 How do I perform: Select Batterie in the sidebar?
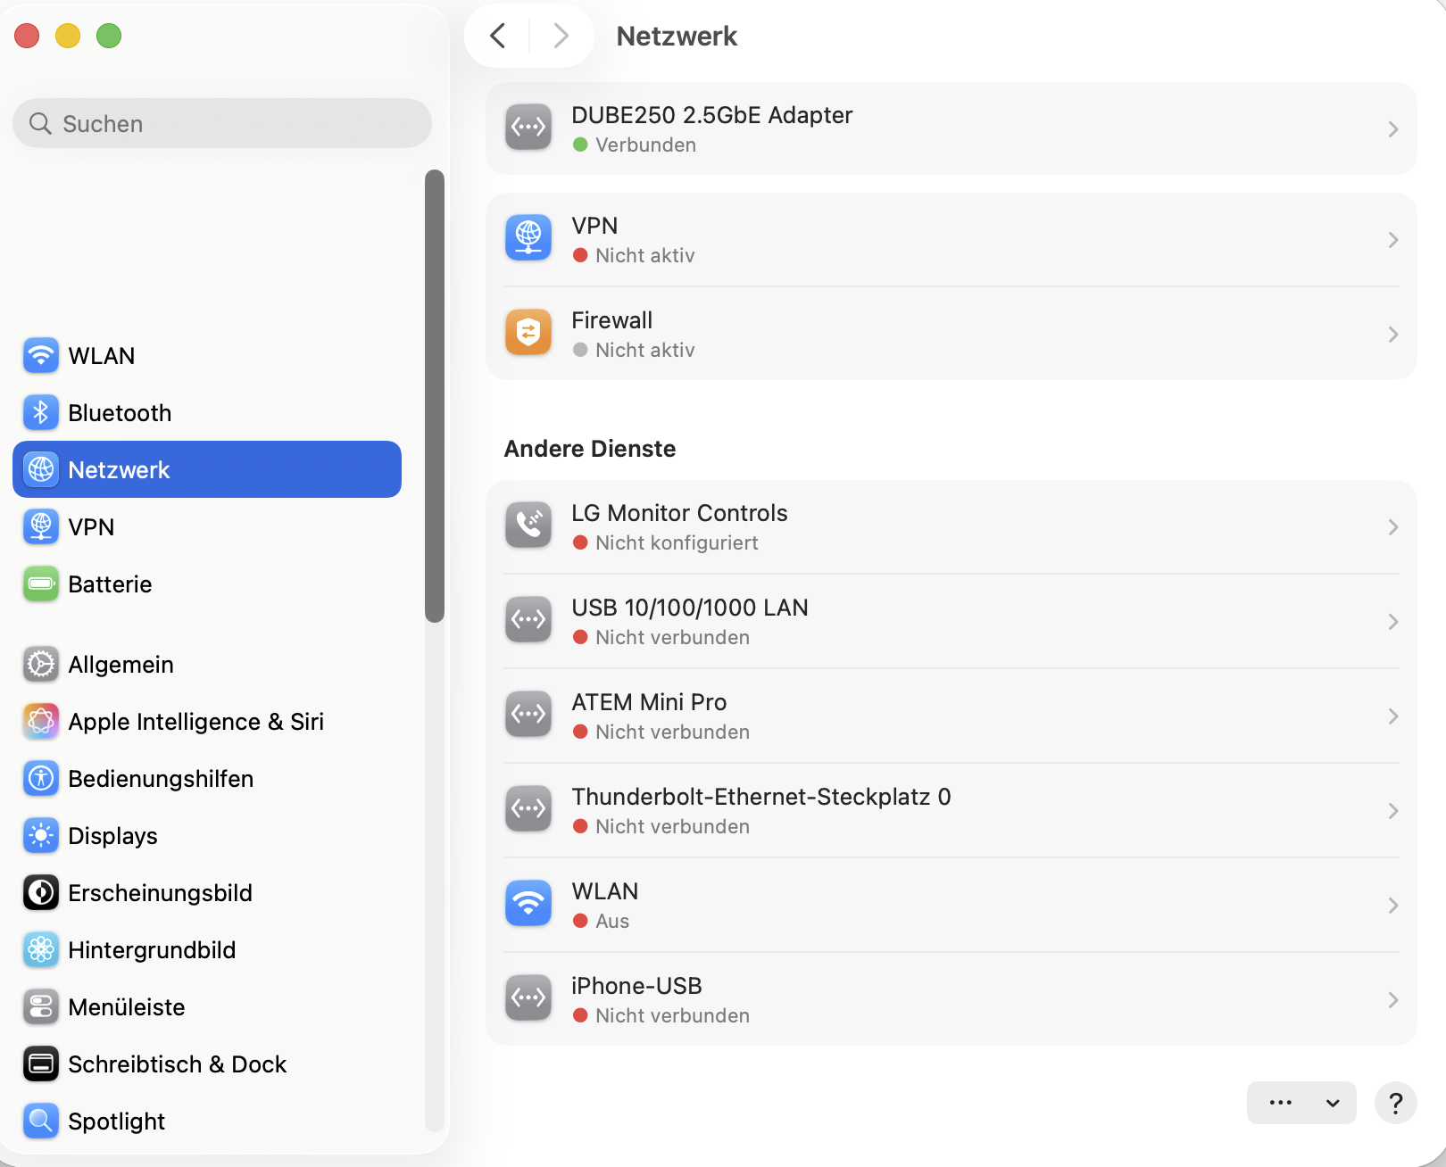110,584
